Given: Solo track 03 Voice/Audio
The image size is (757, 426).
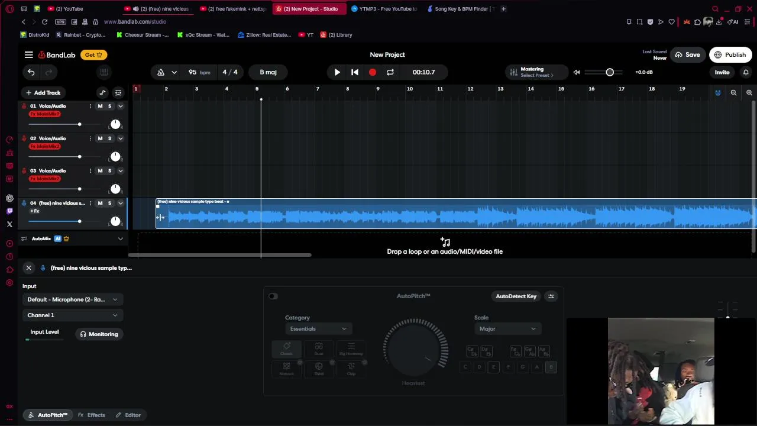Looking at the screenshot, I should [109, 170].
